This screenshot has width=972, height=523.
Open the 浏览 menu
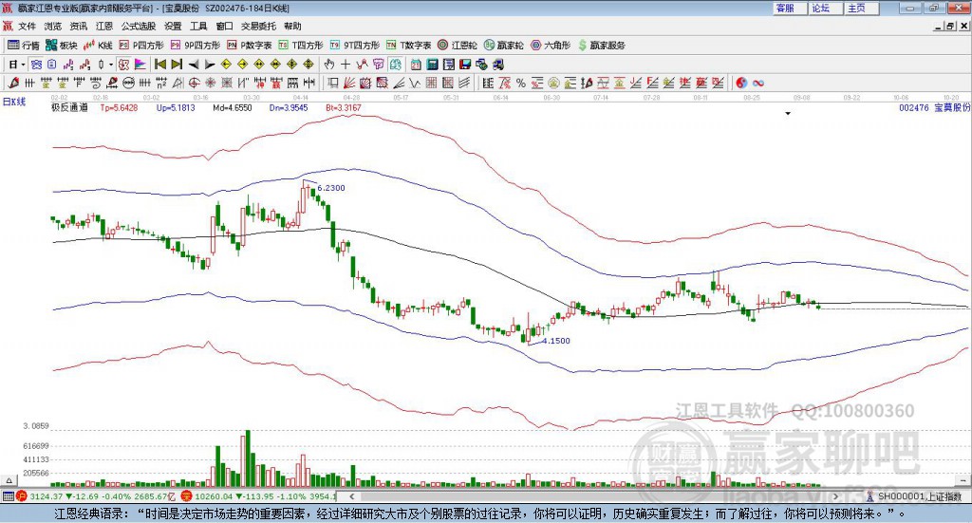tap(53, 26)
